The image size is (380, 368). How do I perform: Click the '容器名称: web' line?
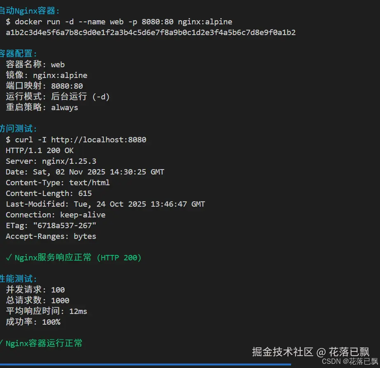pyautogui.click(x=35, y=65)
